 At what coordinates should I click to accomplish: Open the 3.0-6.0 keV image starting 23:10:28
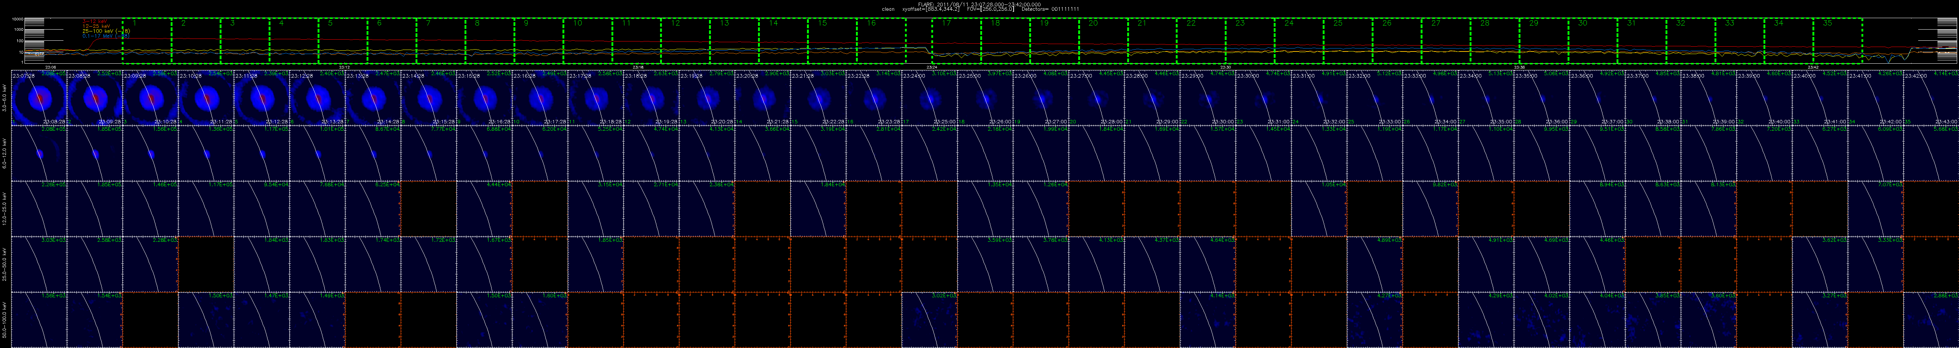coord(206,98)
